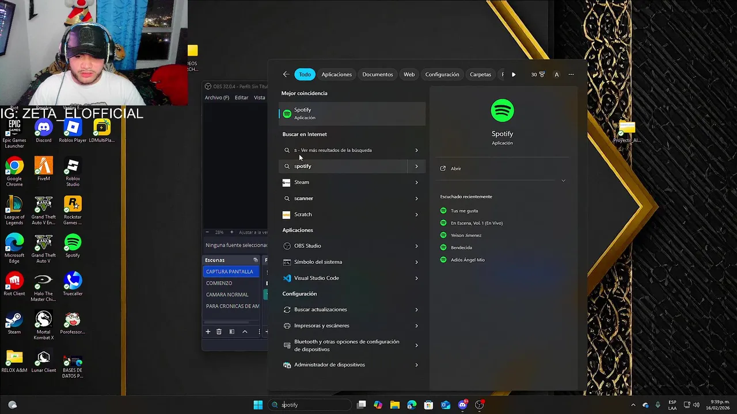Image resolution: width=737 pixels, height=414 pixels.
Task: Expand the spotify web search suggestion arrow
Action: point(416,166)
